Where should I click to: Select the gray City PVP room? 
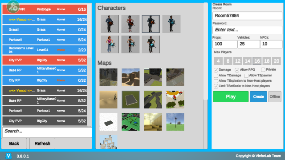coord(45,121)
